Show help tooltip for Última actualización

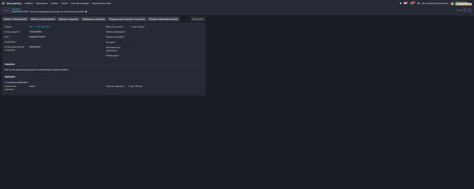click(x=126, y=31)
